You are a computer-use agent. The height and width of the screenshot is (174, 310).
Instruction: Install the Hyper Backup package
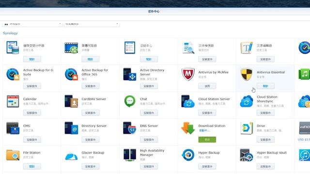pyautogui.click(x=207, y=166)
